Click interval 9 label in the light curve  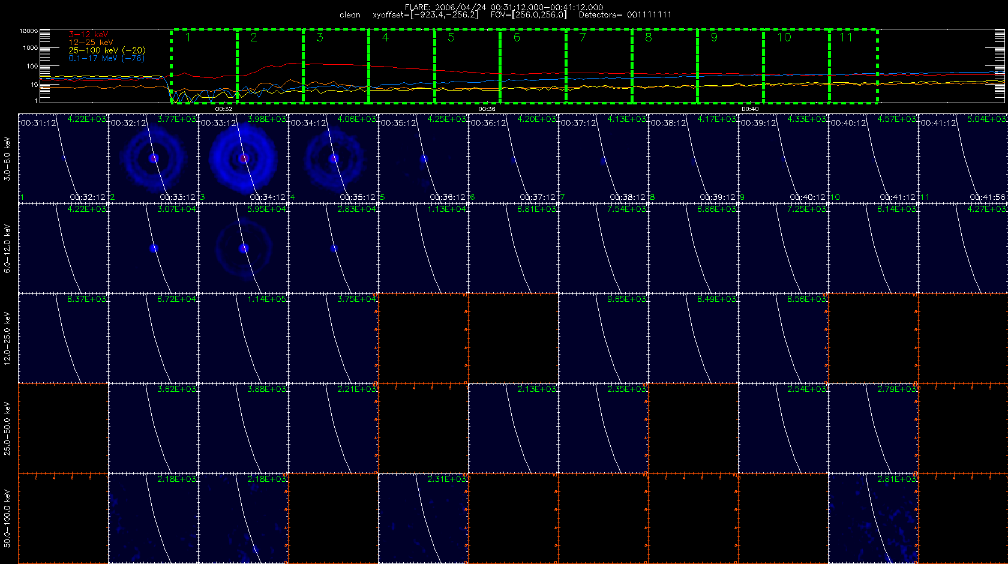714,37
